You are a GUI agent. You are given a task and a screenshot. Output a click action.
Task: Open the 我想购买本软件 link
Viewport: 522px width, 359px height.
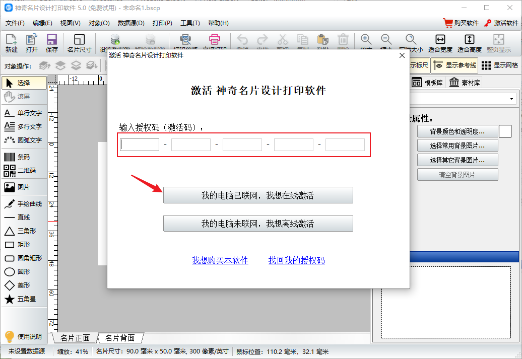point(220,260)
